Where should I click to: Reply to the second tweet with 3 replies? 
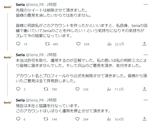pyautogui.click(x=18, y=89)
